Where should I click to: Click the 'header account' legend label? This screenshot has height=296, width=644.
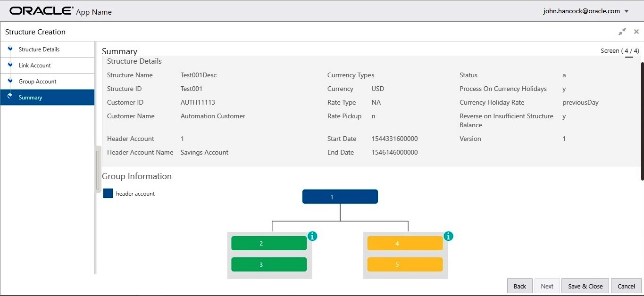(x=135, y=194)
